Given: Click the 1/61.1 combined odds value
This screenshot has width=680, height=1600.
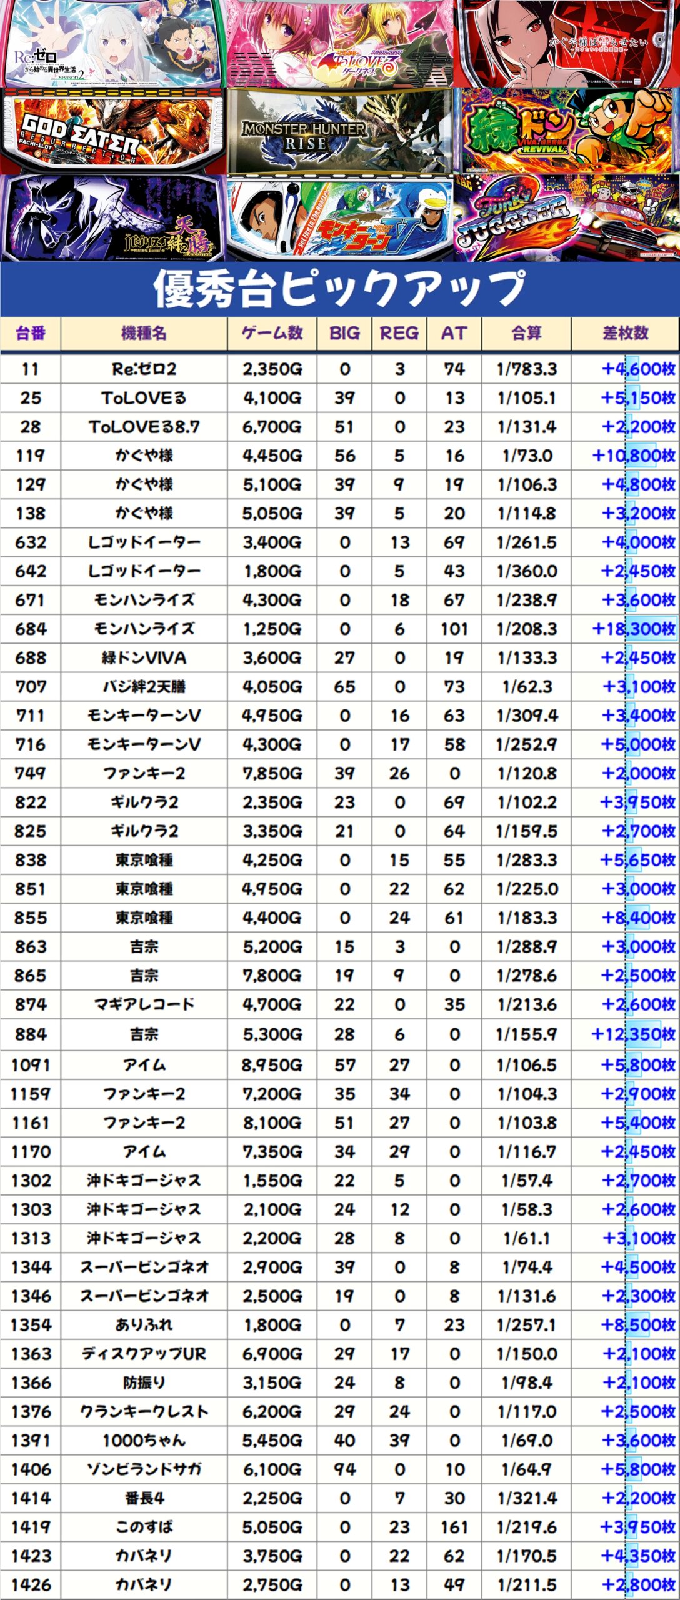Looking at the screenshot, I should [527, 1238].
